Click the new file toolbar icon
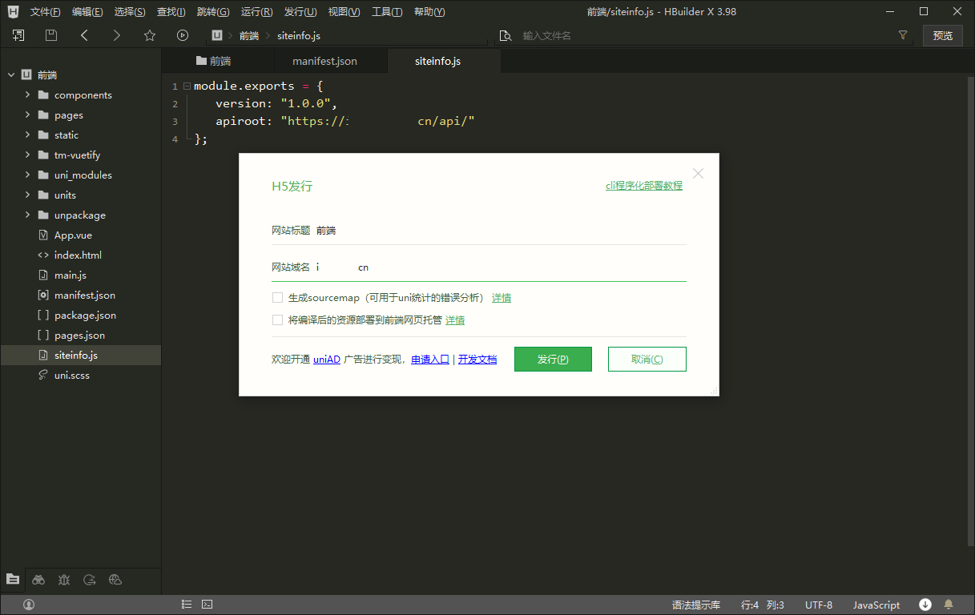Screen dimensions: 975x615 [18, 35]
